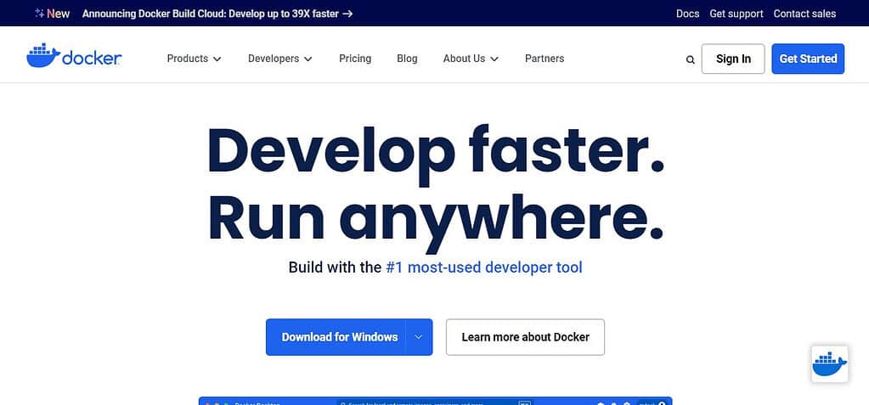869x405 pixels.
Task: Click the Docker whale logo
Action: click(x=74, y=56)
